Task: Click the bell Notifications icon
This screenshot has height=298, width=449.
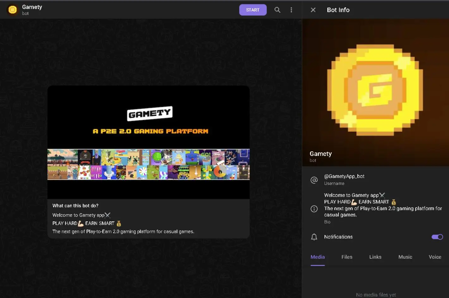Action: click(x=314, y=237)
